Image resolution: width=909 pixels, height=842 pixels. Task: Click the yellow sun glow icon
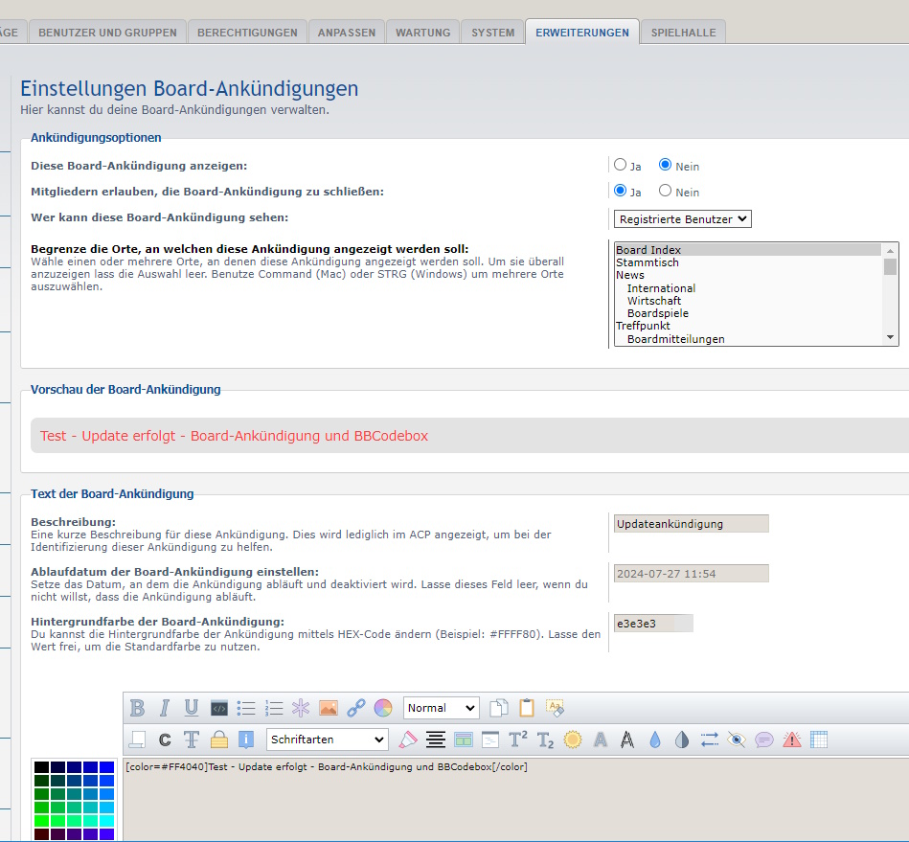pos(573,740)
